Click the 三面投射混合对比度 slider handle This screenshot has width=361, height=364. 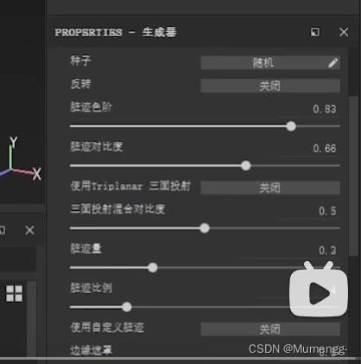(205, 228)
